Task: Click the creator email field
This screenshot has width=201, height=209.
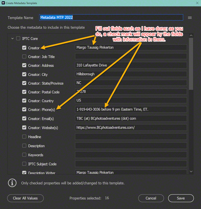Action: 131,118
